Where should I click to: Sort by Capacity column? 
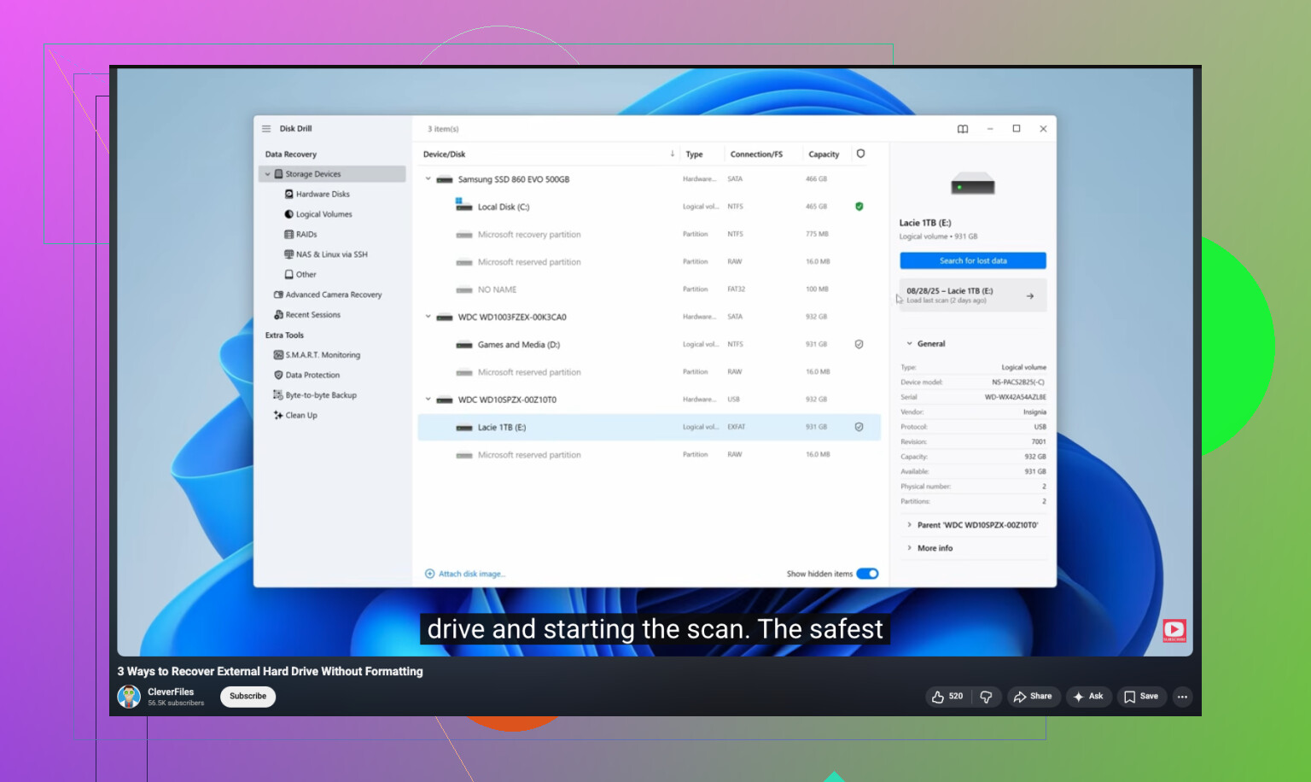point(824,155)
